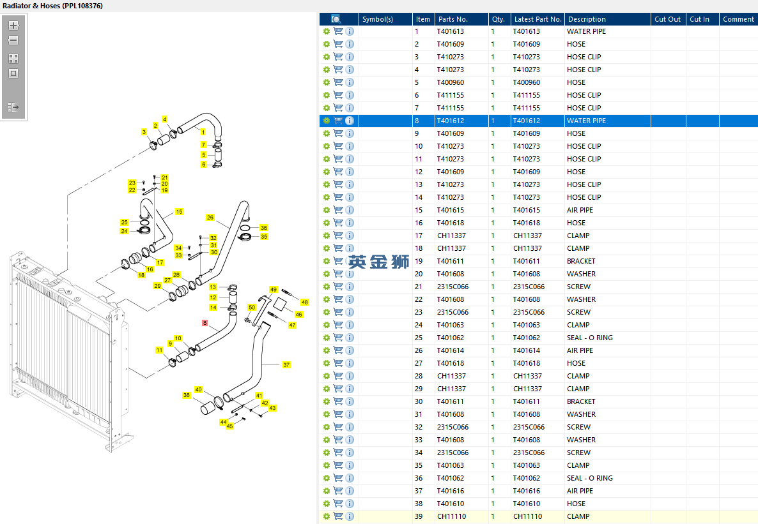Select the BRACKET description in row 19
Screen dimensions: 758x524
[581, 261]
